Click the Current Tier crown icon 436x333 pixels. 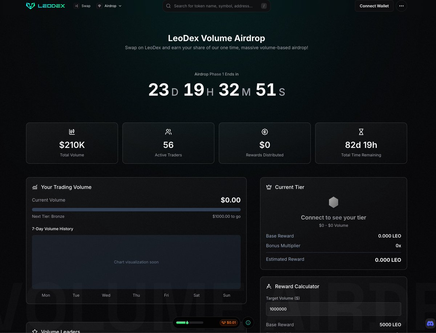269,187
